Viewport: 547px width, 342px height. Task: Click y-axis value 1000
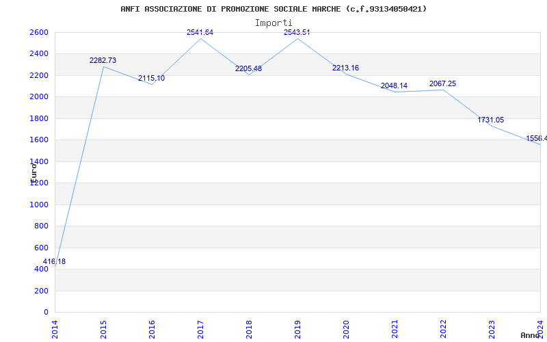coord(39,205)
